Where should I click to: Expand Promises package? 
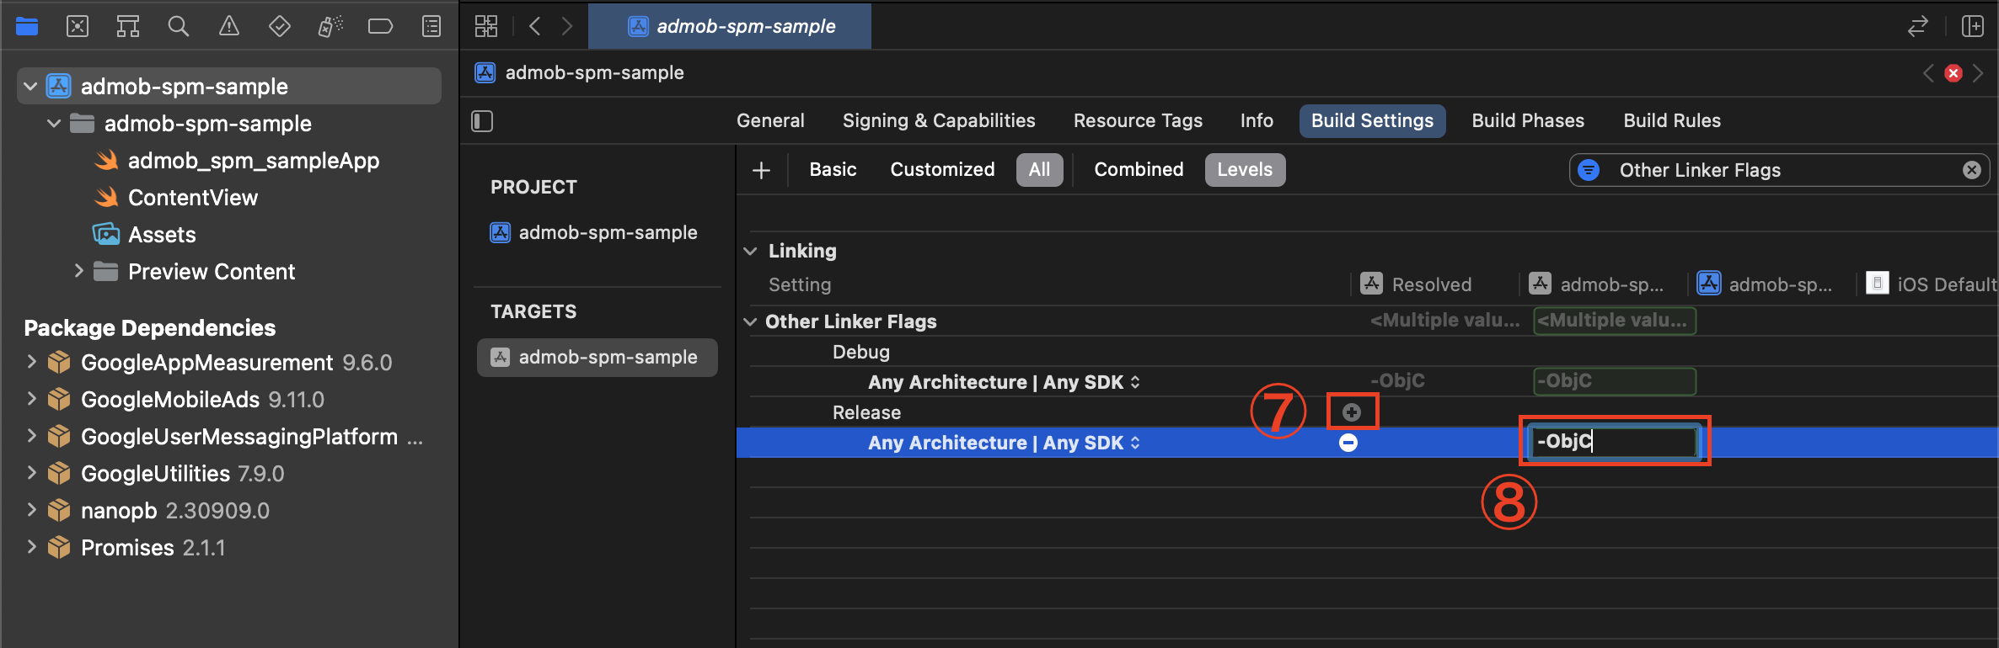pyautogui.click(x=31, y=547)
